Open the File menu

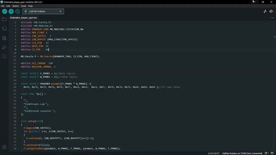[3, 6]
